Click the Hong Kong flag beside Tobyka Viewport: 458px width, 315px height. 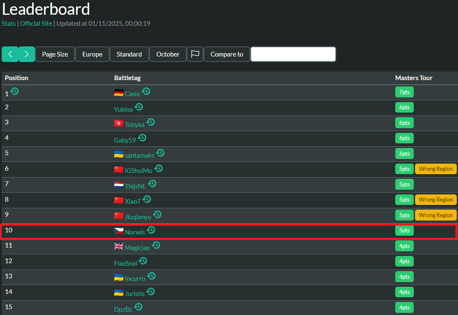point(118,124)
